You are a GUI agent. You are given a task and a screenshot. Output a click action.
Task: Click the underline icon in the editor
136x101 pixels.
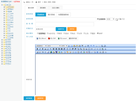(x=43, y=49)
